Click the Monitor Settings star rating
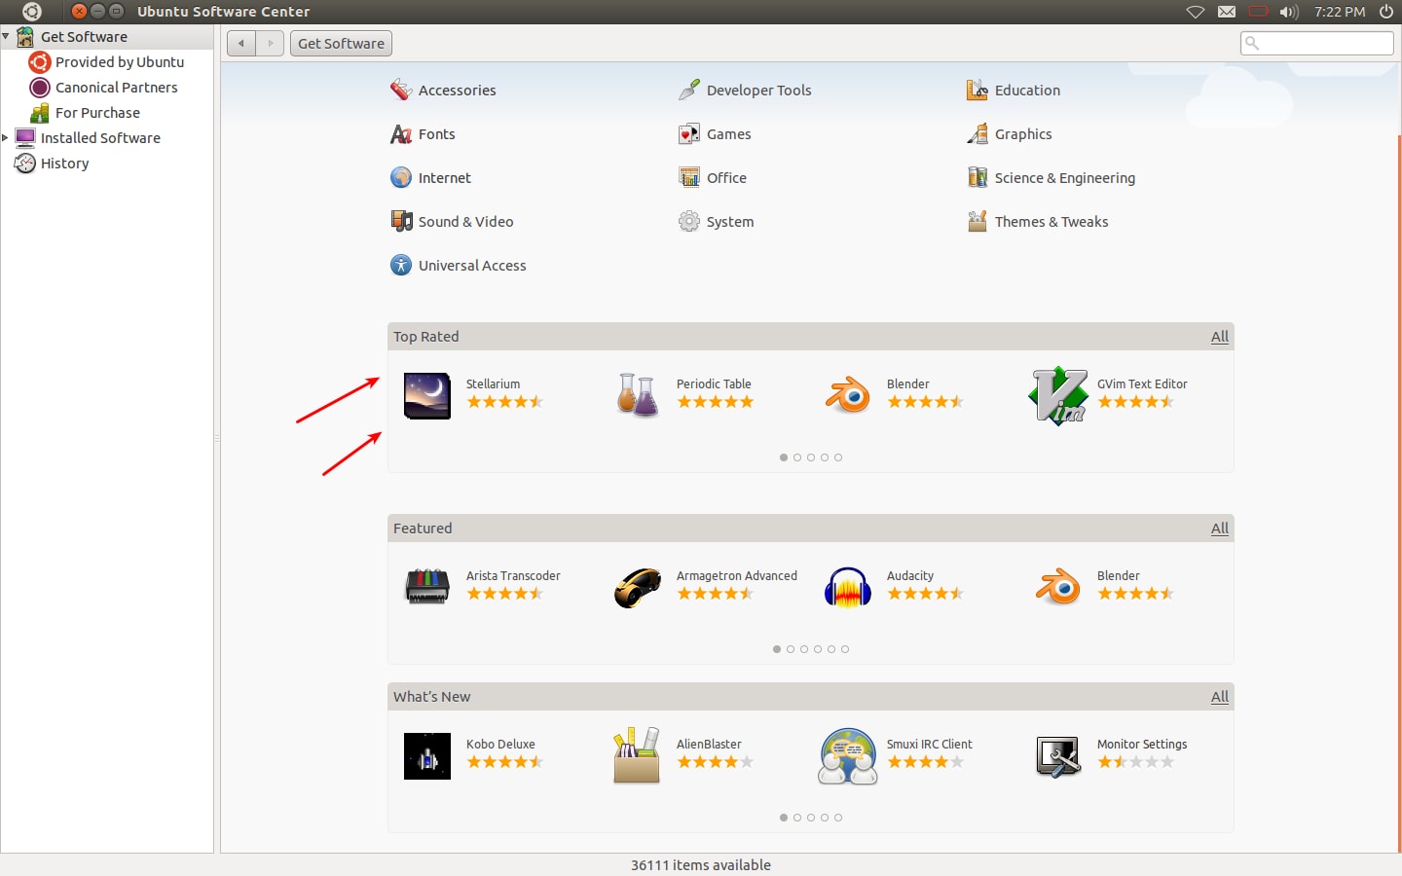The height and width of the screenshot is (876, 1402). pyautogui.click(x=1136, y=761)
